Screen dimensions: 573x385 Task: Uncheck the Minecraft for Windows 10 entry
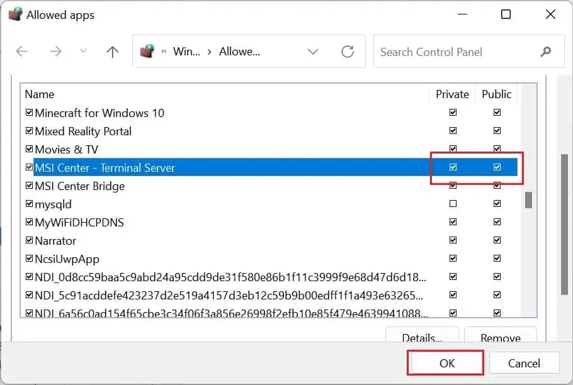[x=29, y=113]
